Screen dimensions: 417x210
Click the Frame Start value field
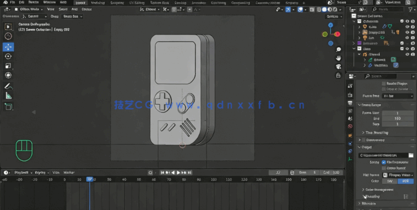398,113
